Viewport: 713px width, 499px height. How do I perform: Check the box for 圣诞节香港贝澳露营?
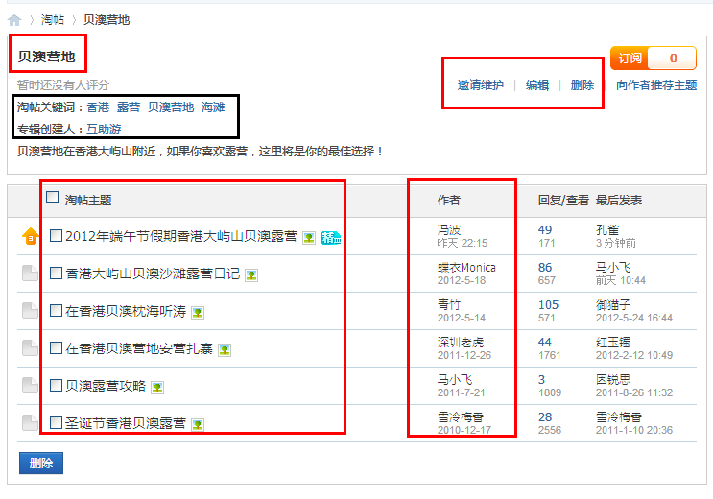point(56,422)
